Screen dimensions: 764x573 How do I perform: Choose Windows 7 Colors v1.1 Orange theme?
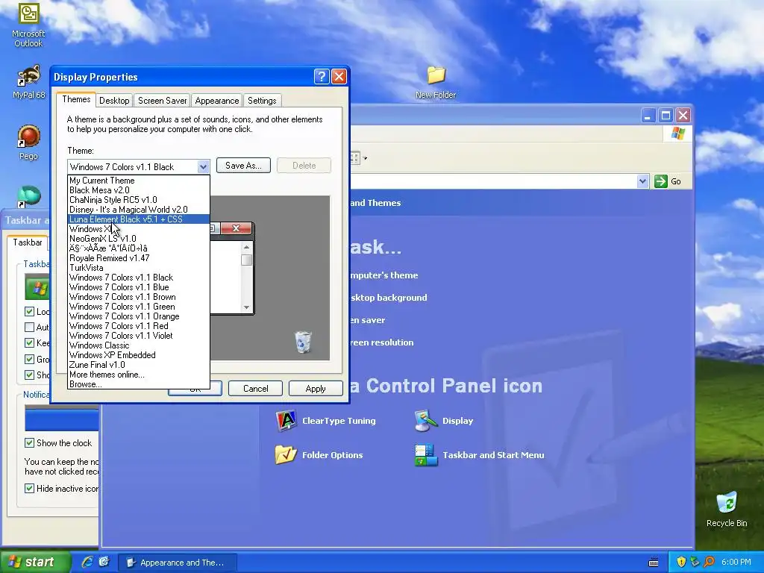pos(138,316)
